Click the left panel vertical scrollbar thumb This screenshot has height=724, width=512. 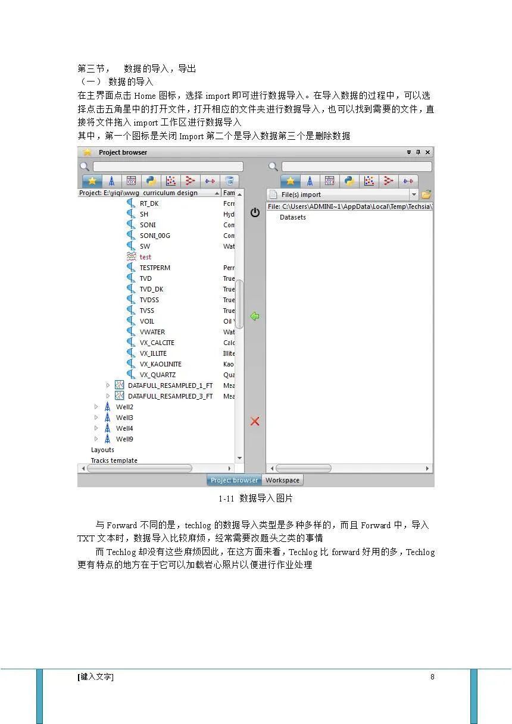tap(239, 304)
